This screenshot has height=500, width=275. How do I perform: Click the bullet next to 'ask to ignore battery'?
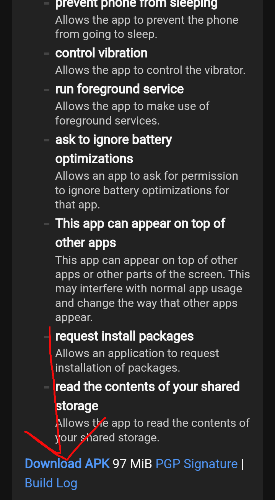pos(47,140)
